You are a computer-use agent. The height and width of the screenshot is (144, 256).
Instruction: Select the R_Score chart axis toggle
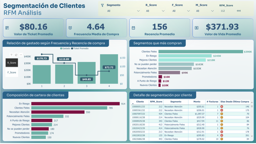pyautogui.click(x=12, y=63)
